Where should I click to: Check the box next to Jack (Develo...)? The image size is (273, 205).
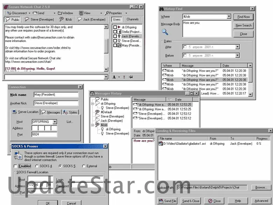115,36
